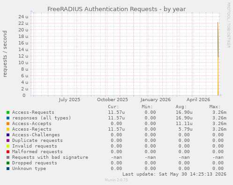Viewport: 233px width, 185px height.
Task: Click the April 2026 axis label
Action: [198, 100]
